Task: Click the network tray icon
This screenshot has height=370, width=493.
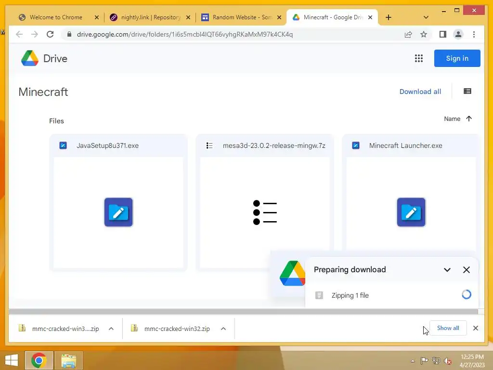Action: 436,361
